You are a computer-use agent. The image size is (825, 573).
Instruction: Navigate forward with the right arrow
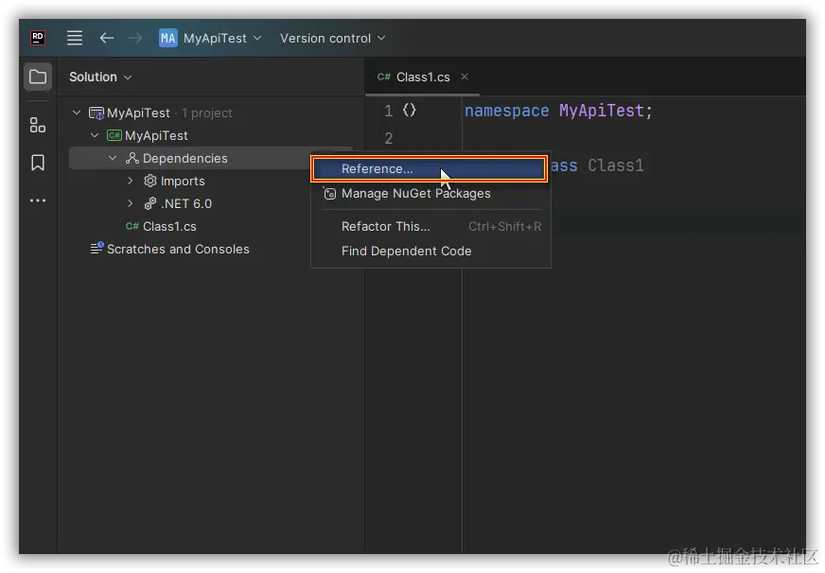[135, 38]
